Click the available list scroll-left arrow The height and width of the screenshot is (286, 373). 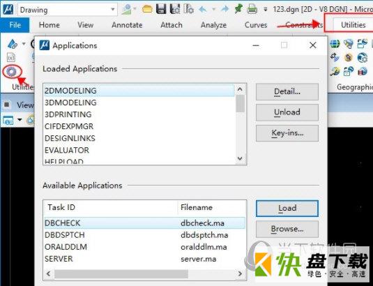(x=49, y=273)
